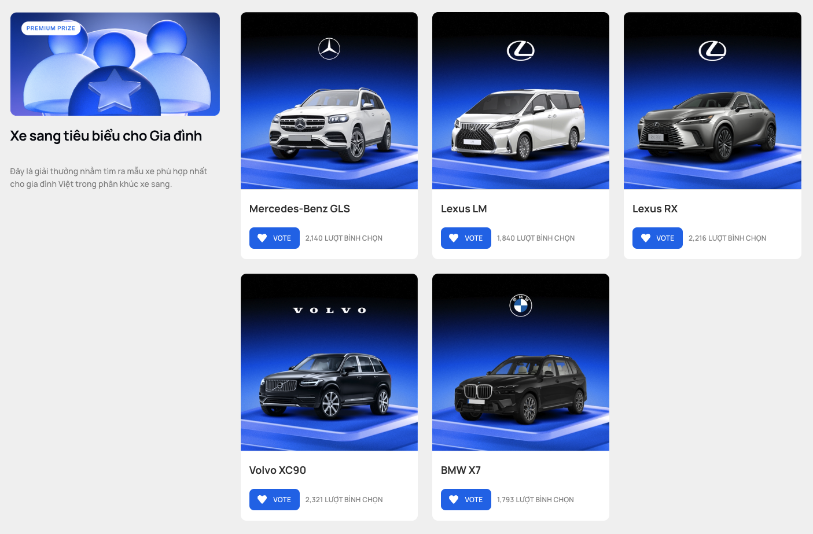Image resolution: width=813 pixels, height=534 pixels.
Task: Select the Volvo XC90 title
Action: [x=278, y=470]
